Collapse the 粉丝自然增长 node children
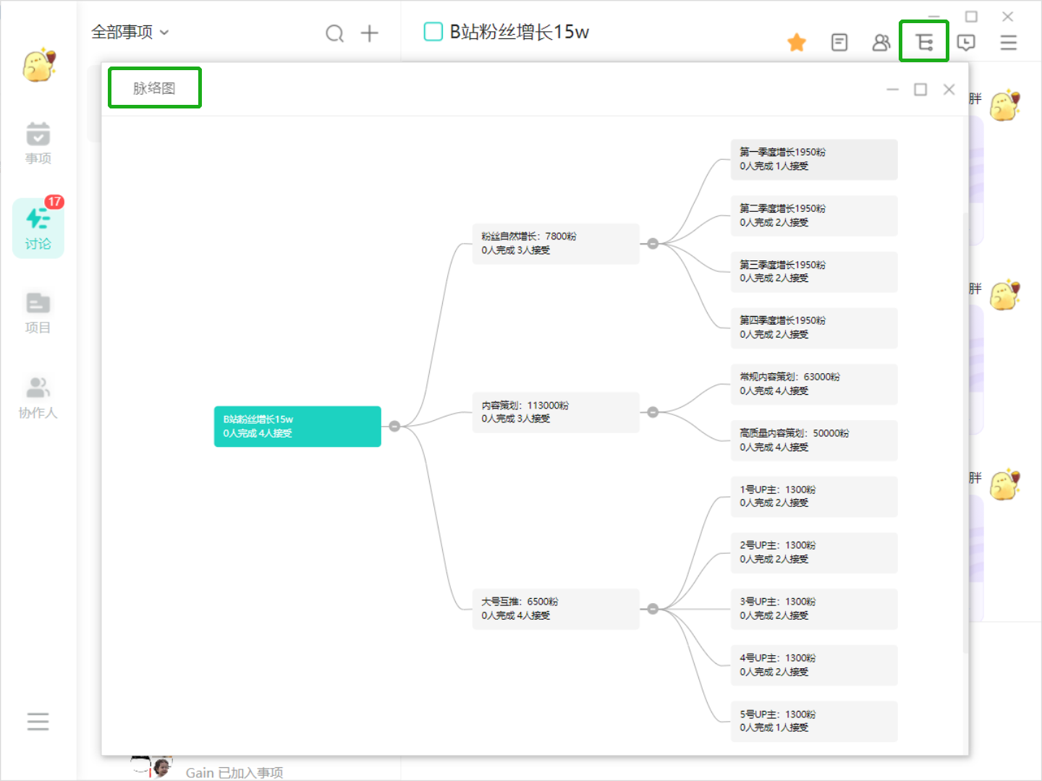The image size is (1042, 781). pos(653,244)
